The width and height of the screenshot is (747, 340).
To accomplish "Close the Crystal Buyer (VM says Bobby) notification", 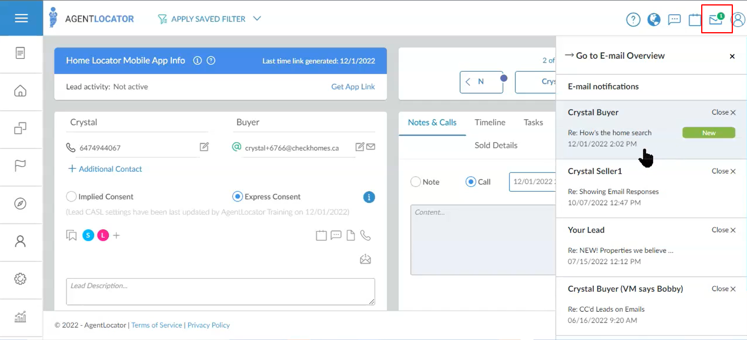I will click(x=723, y=289).
